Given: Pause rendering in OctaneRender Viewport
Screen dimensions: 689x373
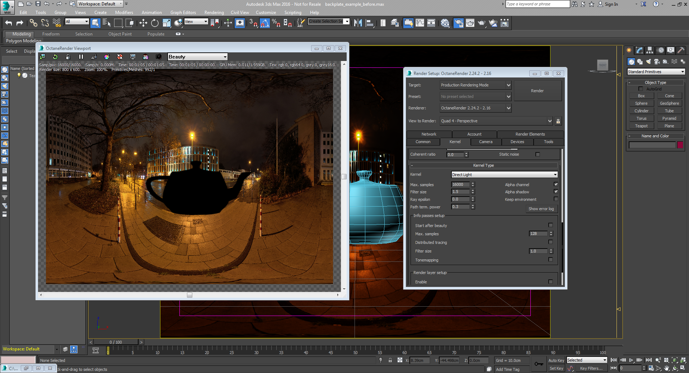Looking at the screenshot, I should coord(81,57).
